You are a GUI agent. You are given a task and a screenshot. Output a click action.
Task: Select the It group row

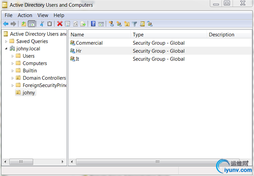[160, 59]
